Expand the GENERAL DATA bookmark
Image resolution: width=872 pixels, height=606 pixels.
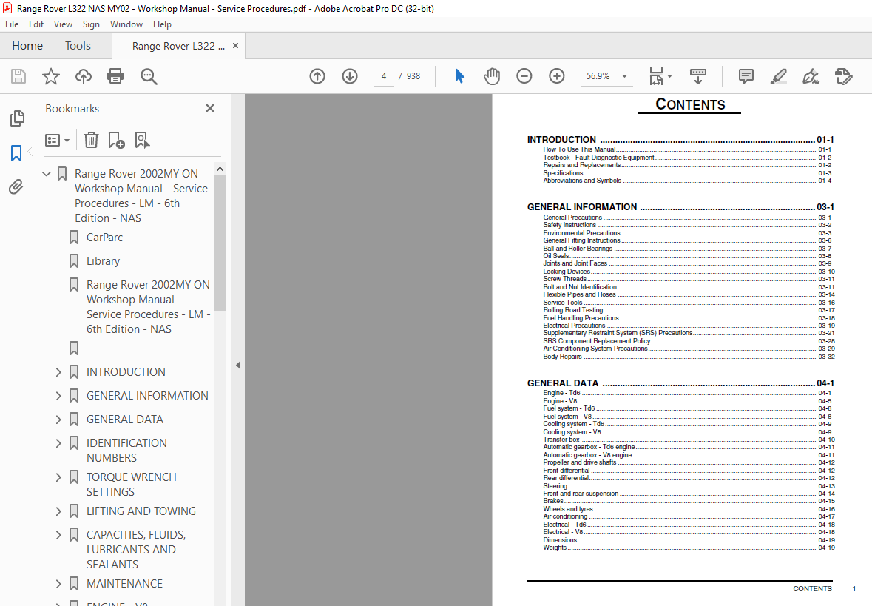point(58,420)
